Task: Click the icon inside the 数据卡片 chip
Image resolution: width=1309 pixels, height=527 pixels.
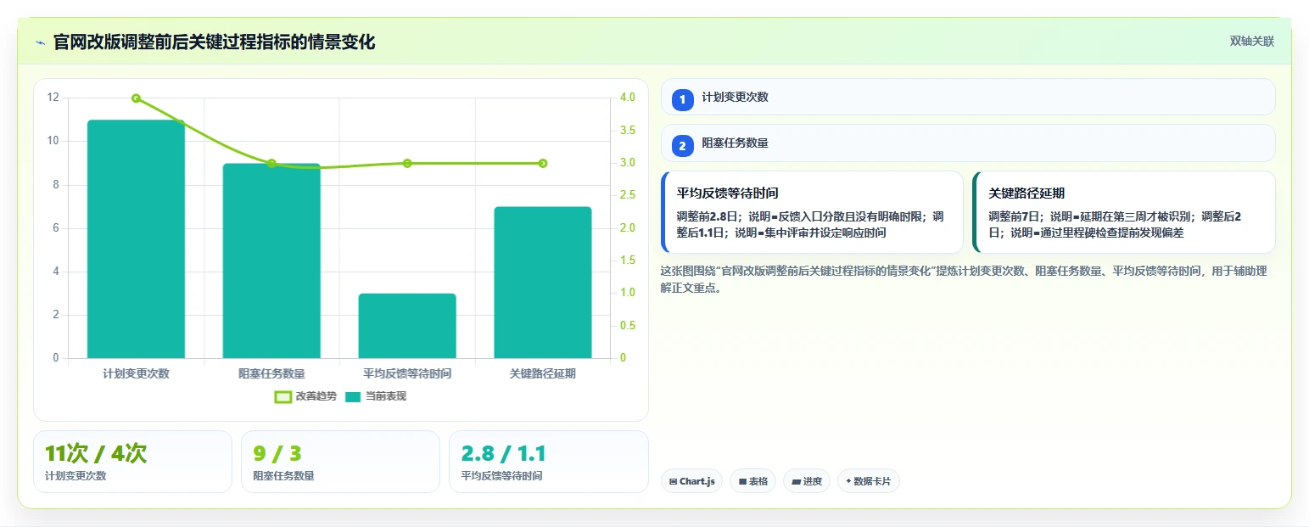Action: click(848, 481)
